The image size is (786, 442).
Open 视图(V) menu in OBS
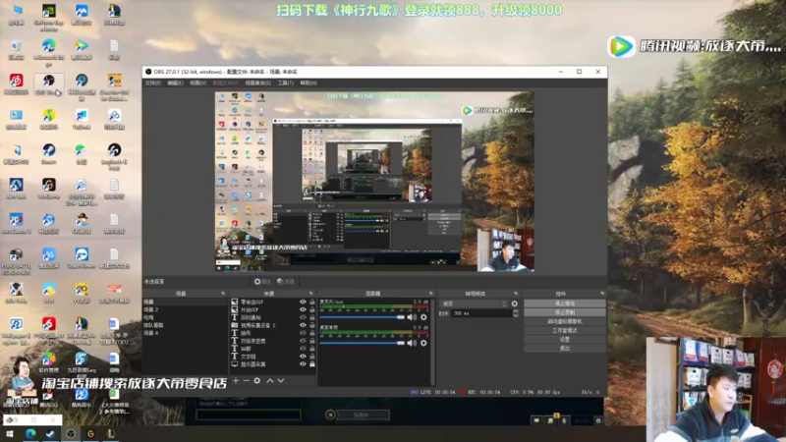(198, 83)
